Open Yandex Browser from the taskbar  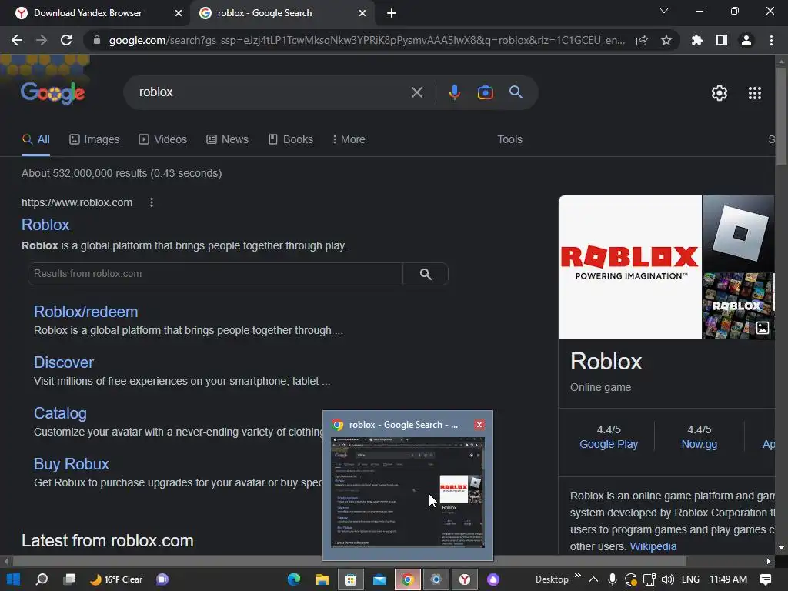coord(465,579)
